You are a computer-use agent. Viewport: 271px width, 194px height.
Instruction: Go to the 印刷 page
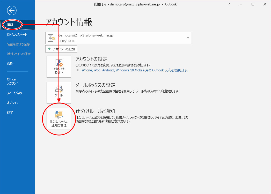pyautogui.click(x=10, y=64)
